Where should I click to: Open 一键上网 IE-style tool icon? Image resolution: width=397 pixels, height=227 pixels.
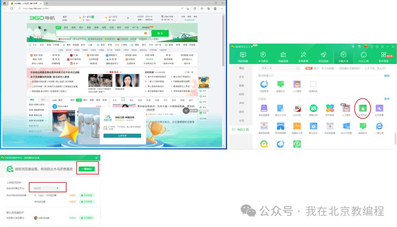click(379, 128)
